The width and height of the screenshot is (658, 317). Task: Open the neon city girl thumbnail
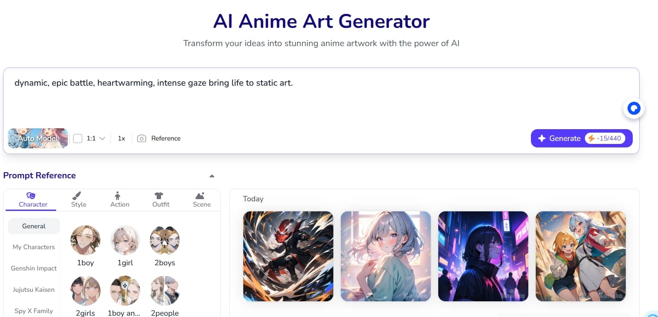483,257
